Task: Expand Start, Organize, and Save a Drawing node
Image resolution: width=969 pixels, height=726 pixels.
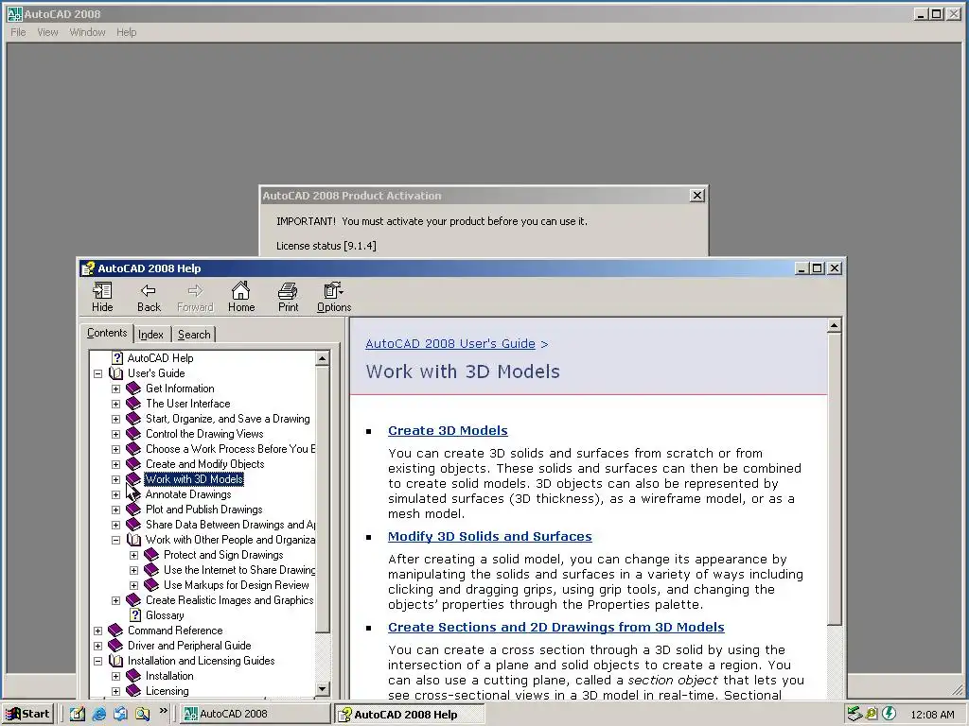Action: click(x=115, y=419)
